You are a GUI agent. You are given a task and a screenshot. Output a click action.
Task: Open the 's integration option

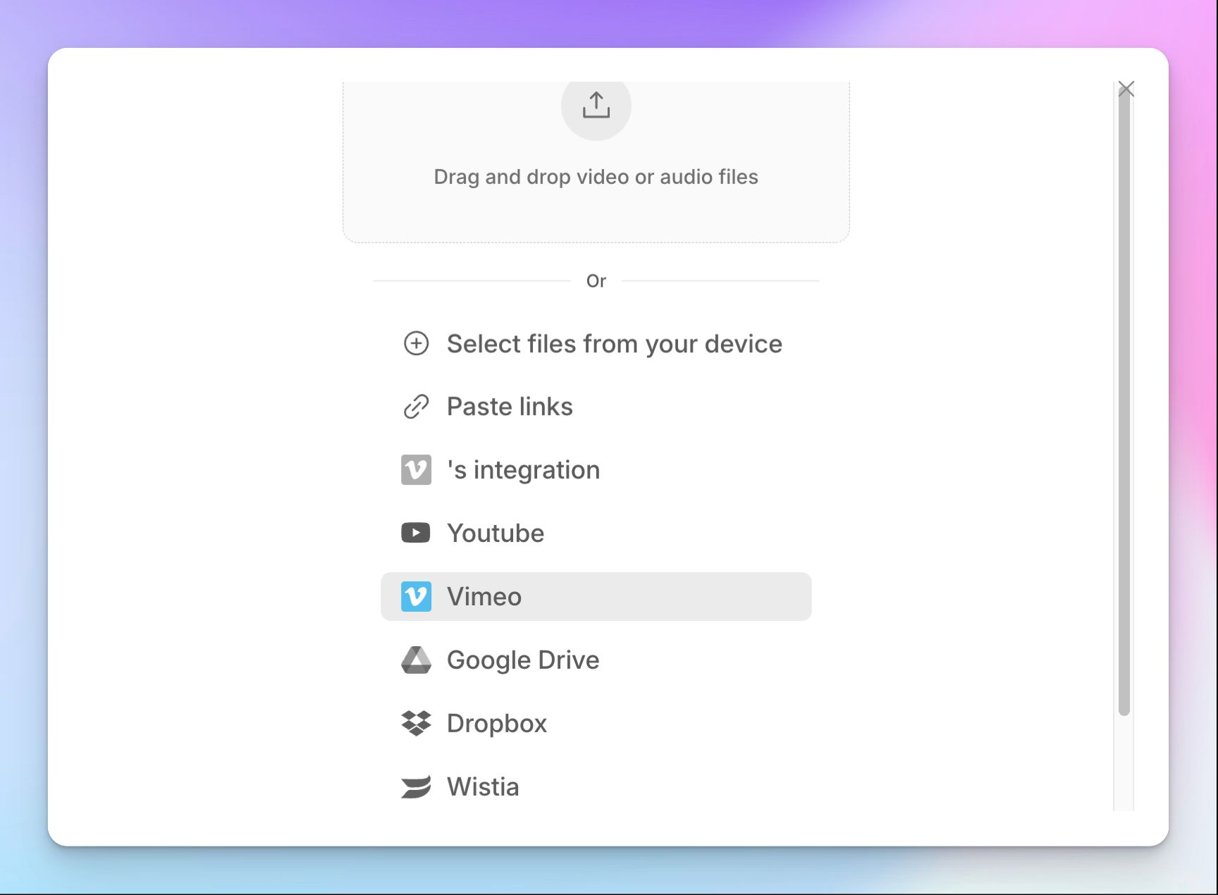pos(596,470)
